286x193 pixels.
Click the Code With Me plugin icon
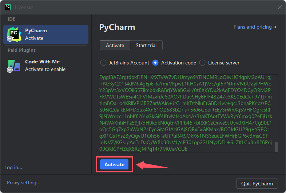[x=14, y=66]
